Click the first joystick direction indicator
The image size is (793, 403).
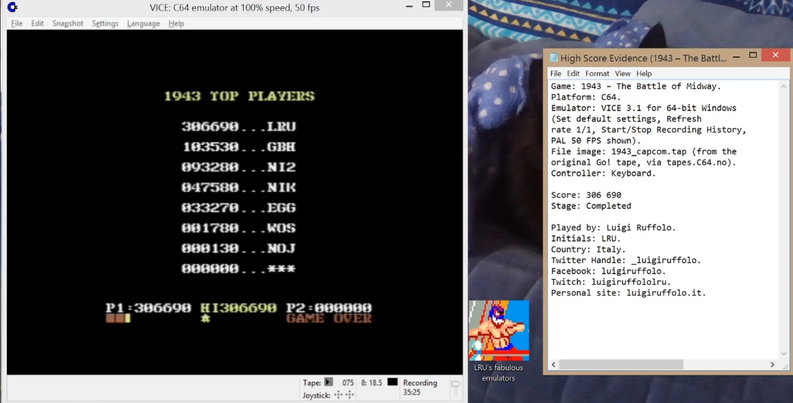(x=338, y=395)
